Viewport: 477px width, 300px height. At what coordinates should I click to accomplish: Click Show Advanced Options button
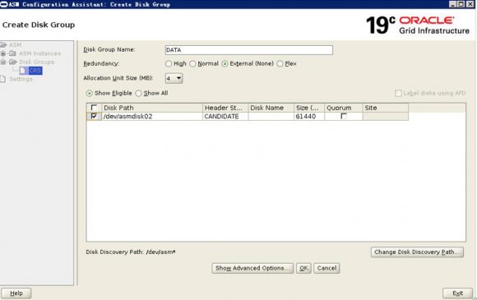[252, 268]
